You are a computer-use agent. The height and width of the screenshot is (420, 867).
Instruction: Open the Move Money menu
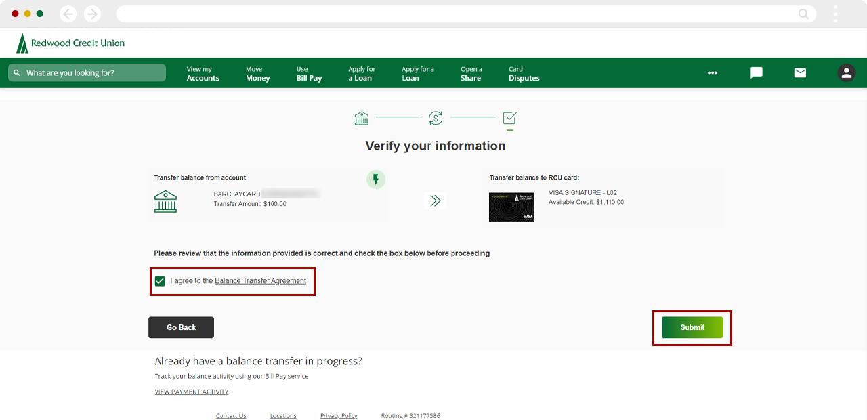(257, 74)
